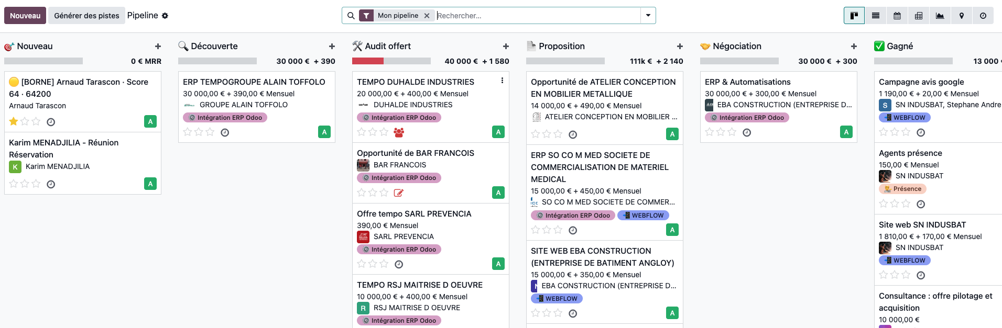
Task: Set first star on TEMPO DUHALDE card
Action: coord(362,132)
